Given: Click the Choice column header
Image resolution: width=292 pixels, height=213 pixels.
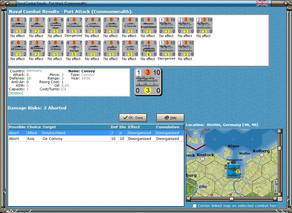Looking at the screenshot, I should pos(34,127).
